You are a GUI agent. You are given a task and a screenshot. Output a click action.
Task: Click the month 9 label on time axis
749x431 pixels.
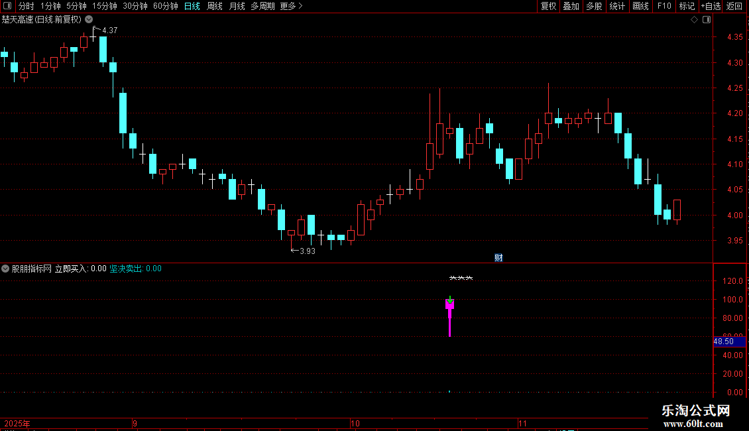[135, 423]
